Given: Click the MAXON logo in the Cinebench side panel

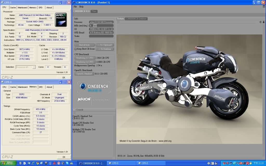Looking at the screenshot, I should (x=84, y=99).
